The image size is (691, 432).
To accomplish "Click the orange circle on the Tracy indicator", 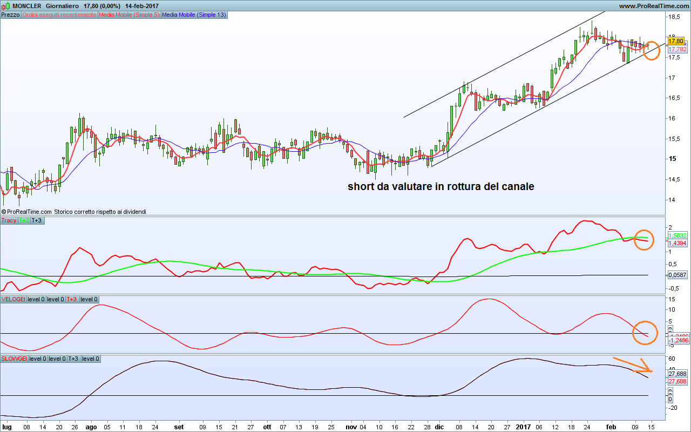I will coord(643,239).
